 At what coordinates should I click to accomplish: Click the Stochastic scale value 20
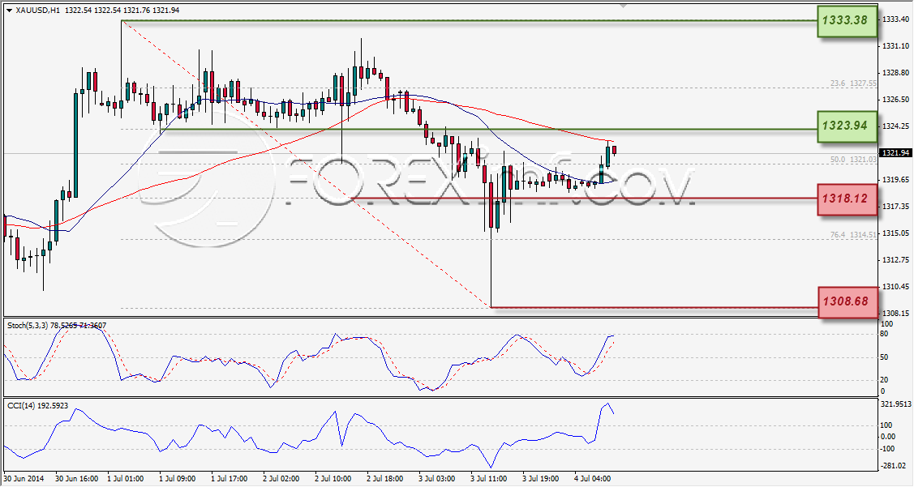click(884, 380)
